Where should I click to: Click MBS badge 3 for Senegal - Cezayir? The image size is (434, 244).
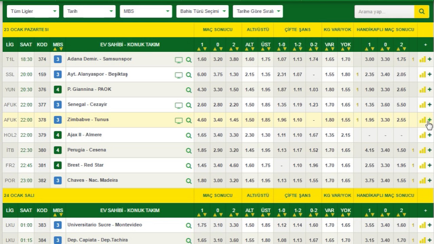click(58, 105)
